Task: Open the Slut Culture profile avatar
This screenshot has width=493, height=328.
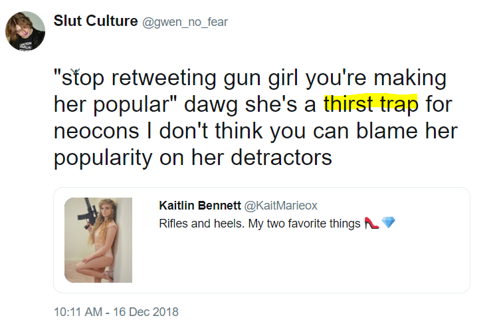Action: 25,31
